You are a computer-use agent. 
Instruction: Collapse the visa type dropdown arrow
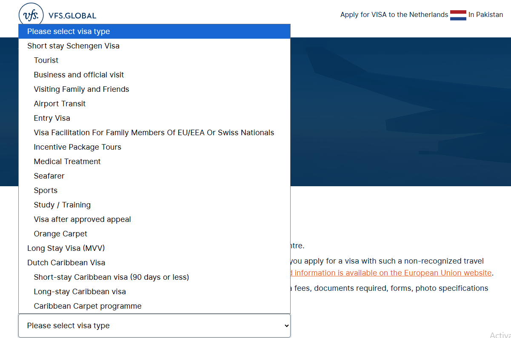286,326
